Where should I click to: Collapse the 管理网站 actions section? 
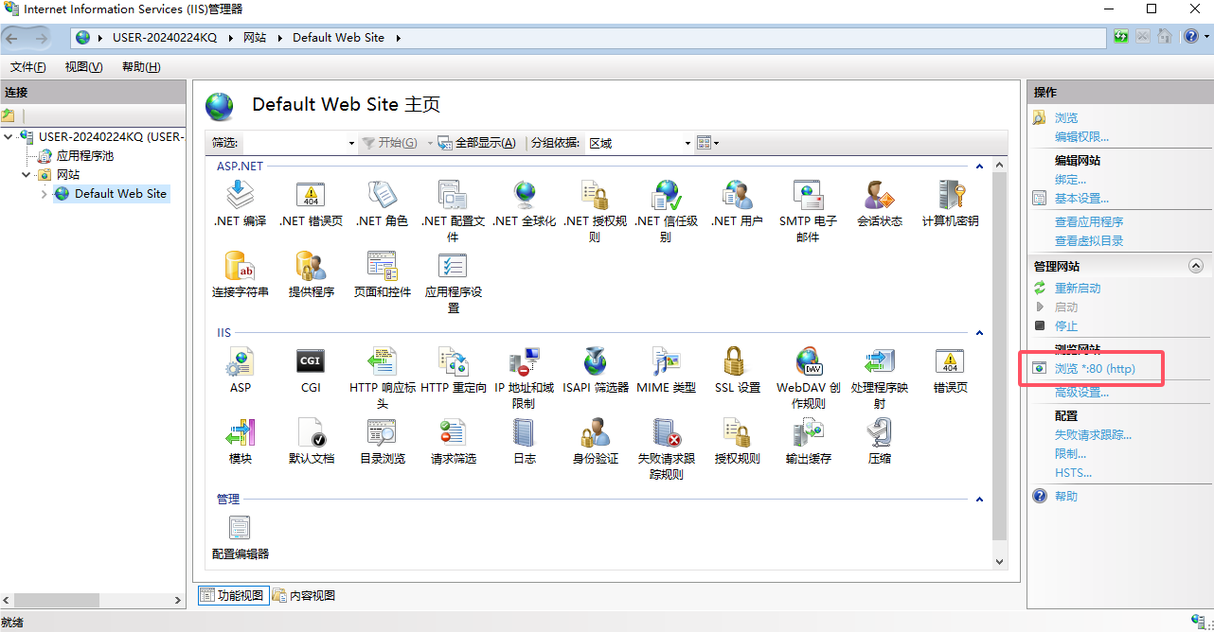(1195, 267)
